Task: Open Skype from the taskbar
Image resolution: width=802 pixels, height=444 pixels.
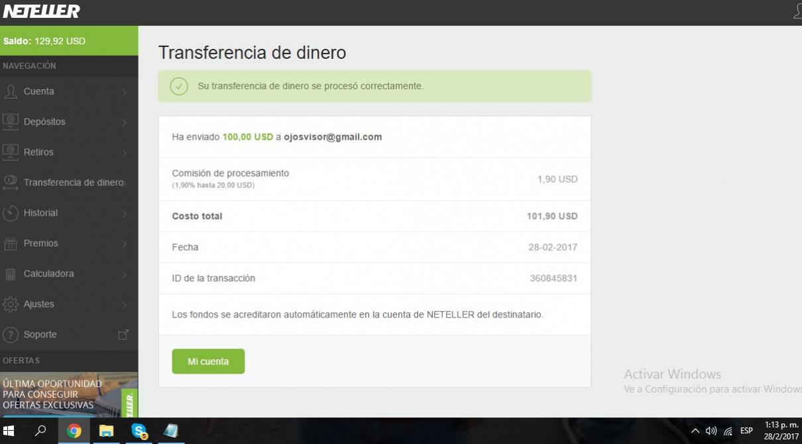Action: 139,431
